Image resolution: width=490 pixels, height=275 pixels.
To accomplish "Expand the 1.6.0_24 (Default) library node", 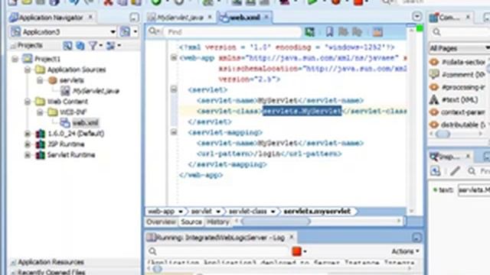I will (x=28, y=134).
